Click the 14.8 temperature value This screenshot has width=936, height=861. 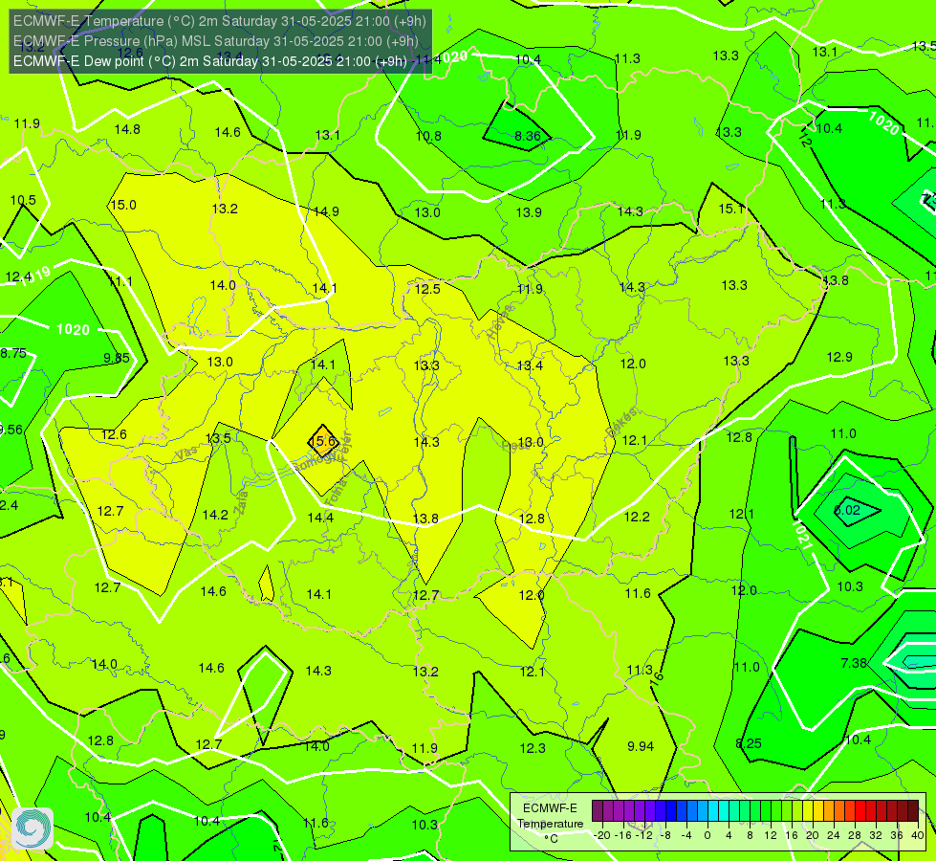click(127, 129)
